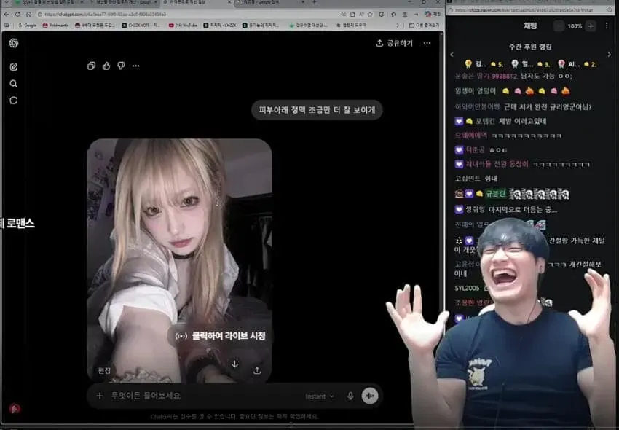Copy the response using the copy icon
Image resolution: width=619 pixels, height=430 pixels.
pos(91,66)
